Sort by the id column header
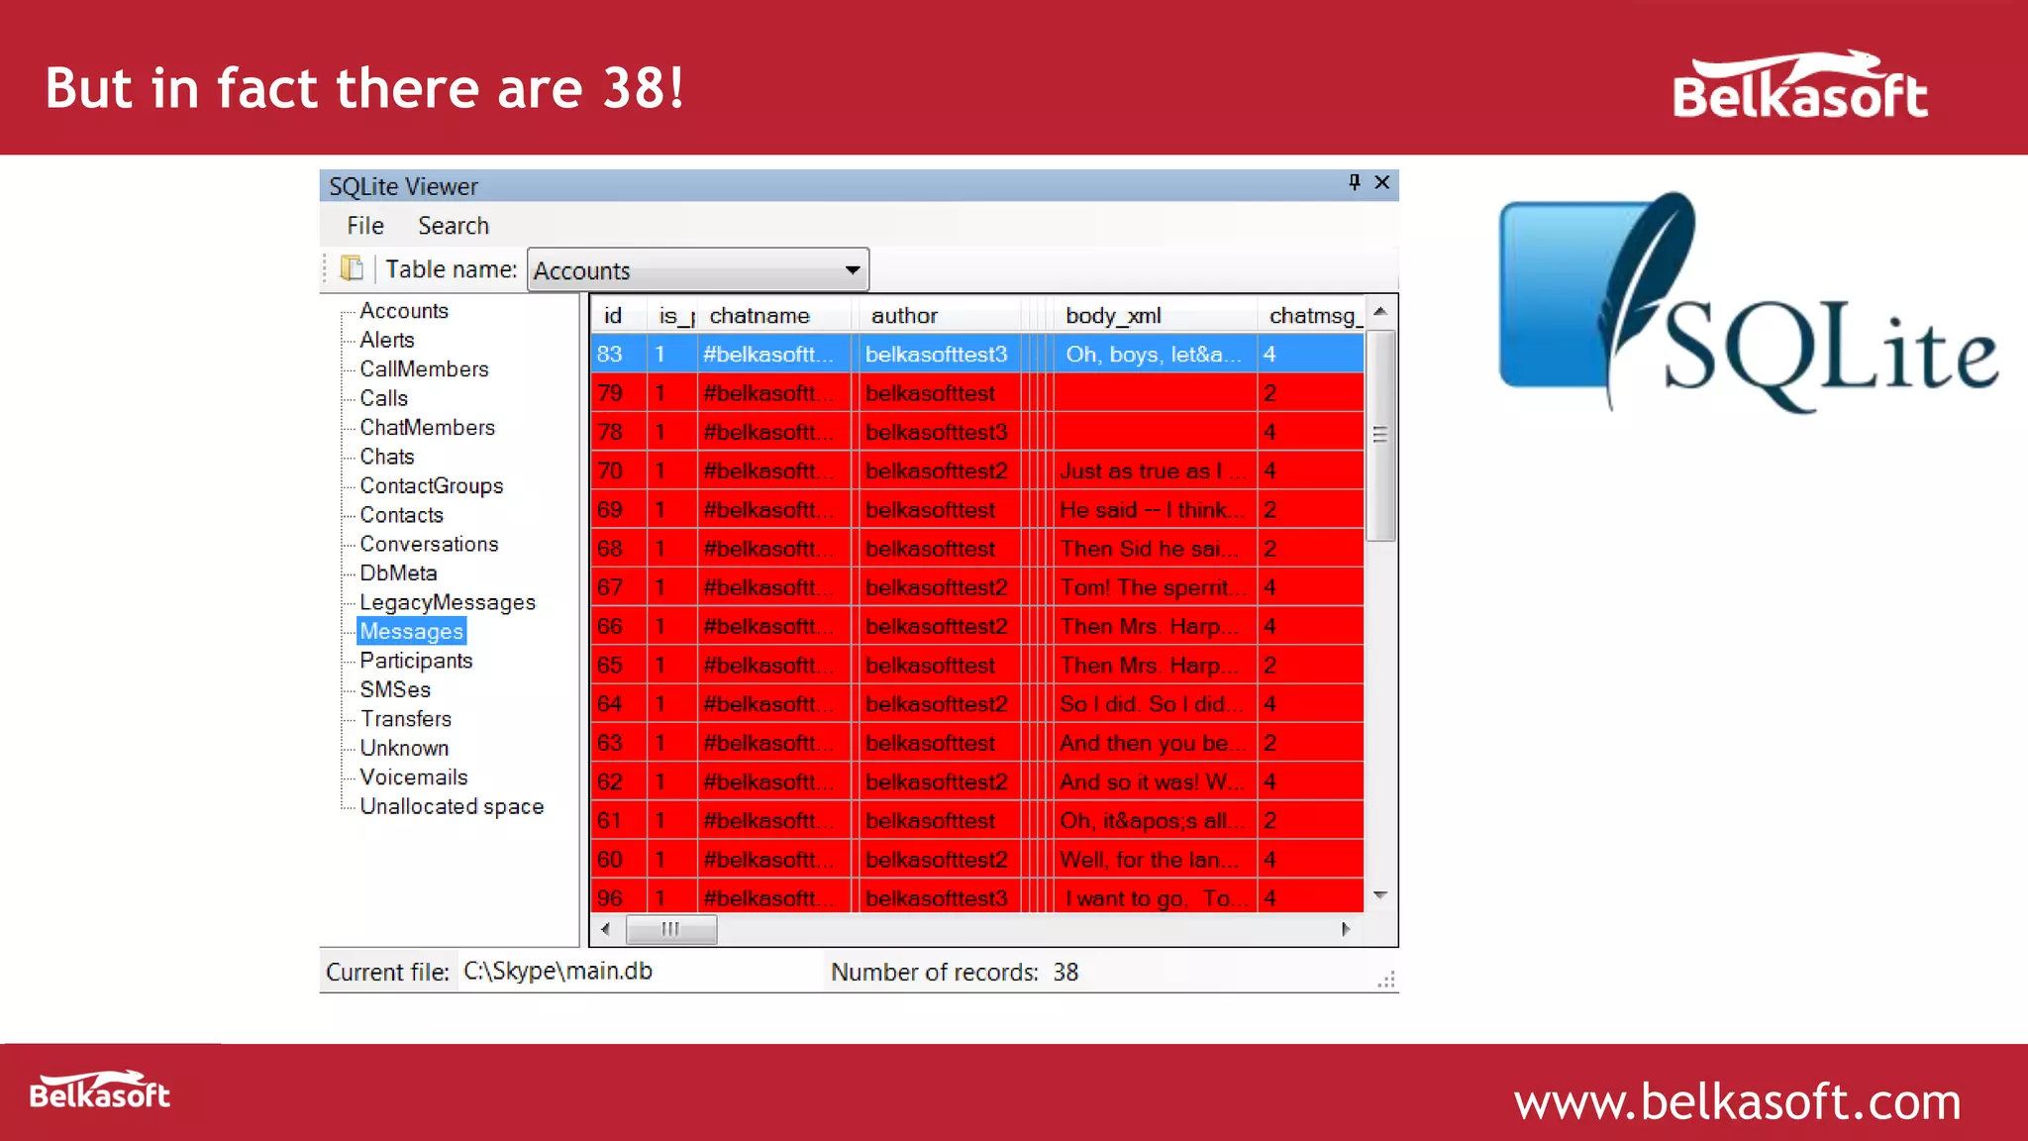 pos(619,315)
